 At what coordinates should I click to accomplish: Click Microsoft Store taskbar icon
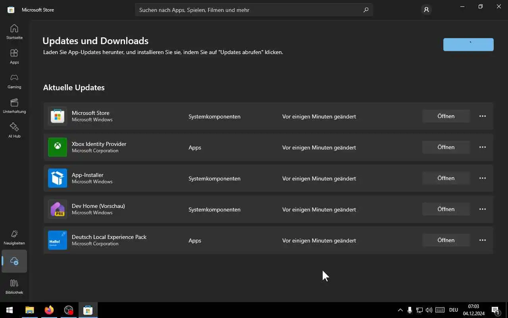pos(88,310)
